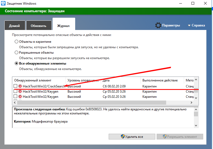213x149 pixels.
Task: Click Карантин in the CrackSearch row
Action: pyautogui.click(x=150, y=86)
